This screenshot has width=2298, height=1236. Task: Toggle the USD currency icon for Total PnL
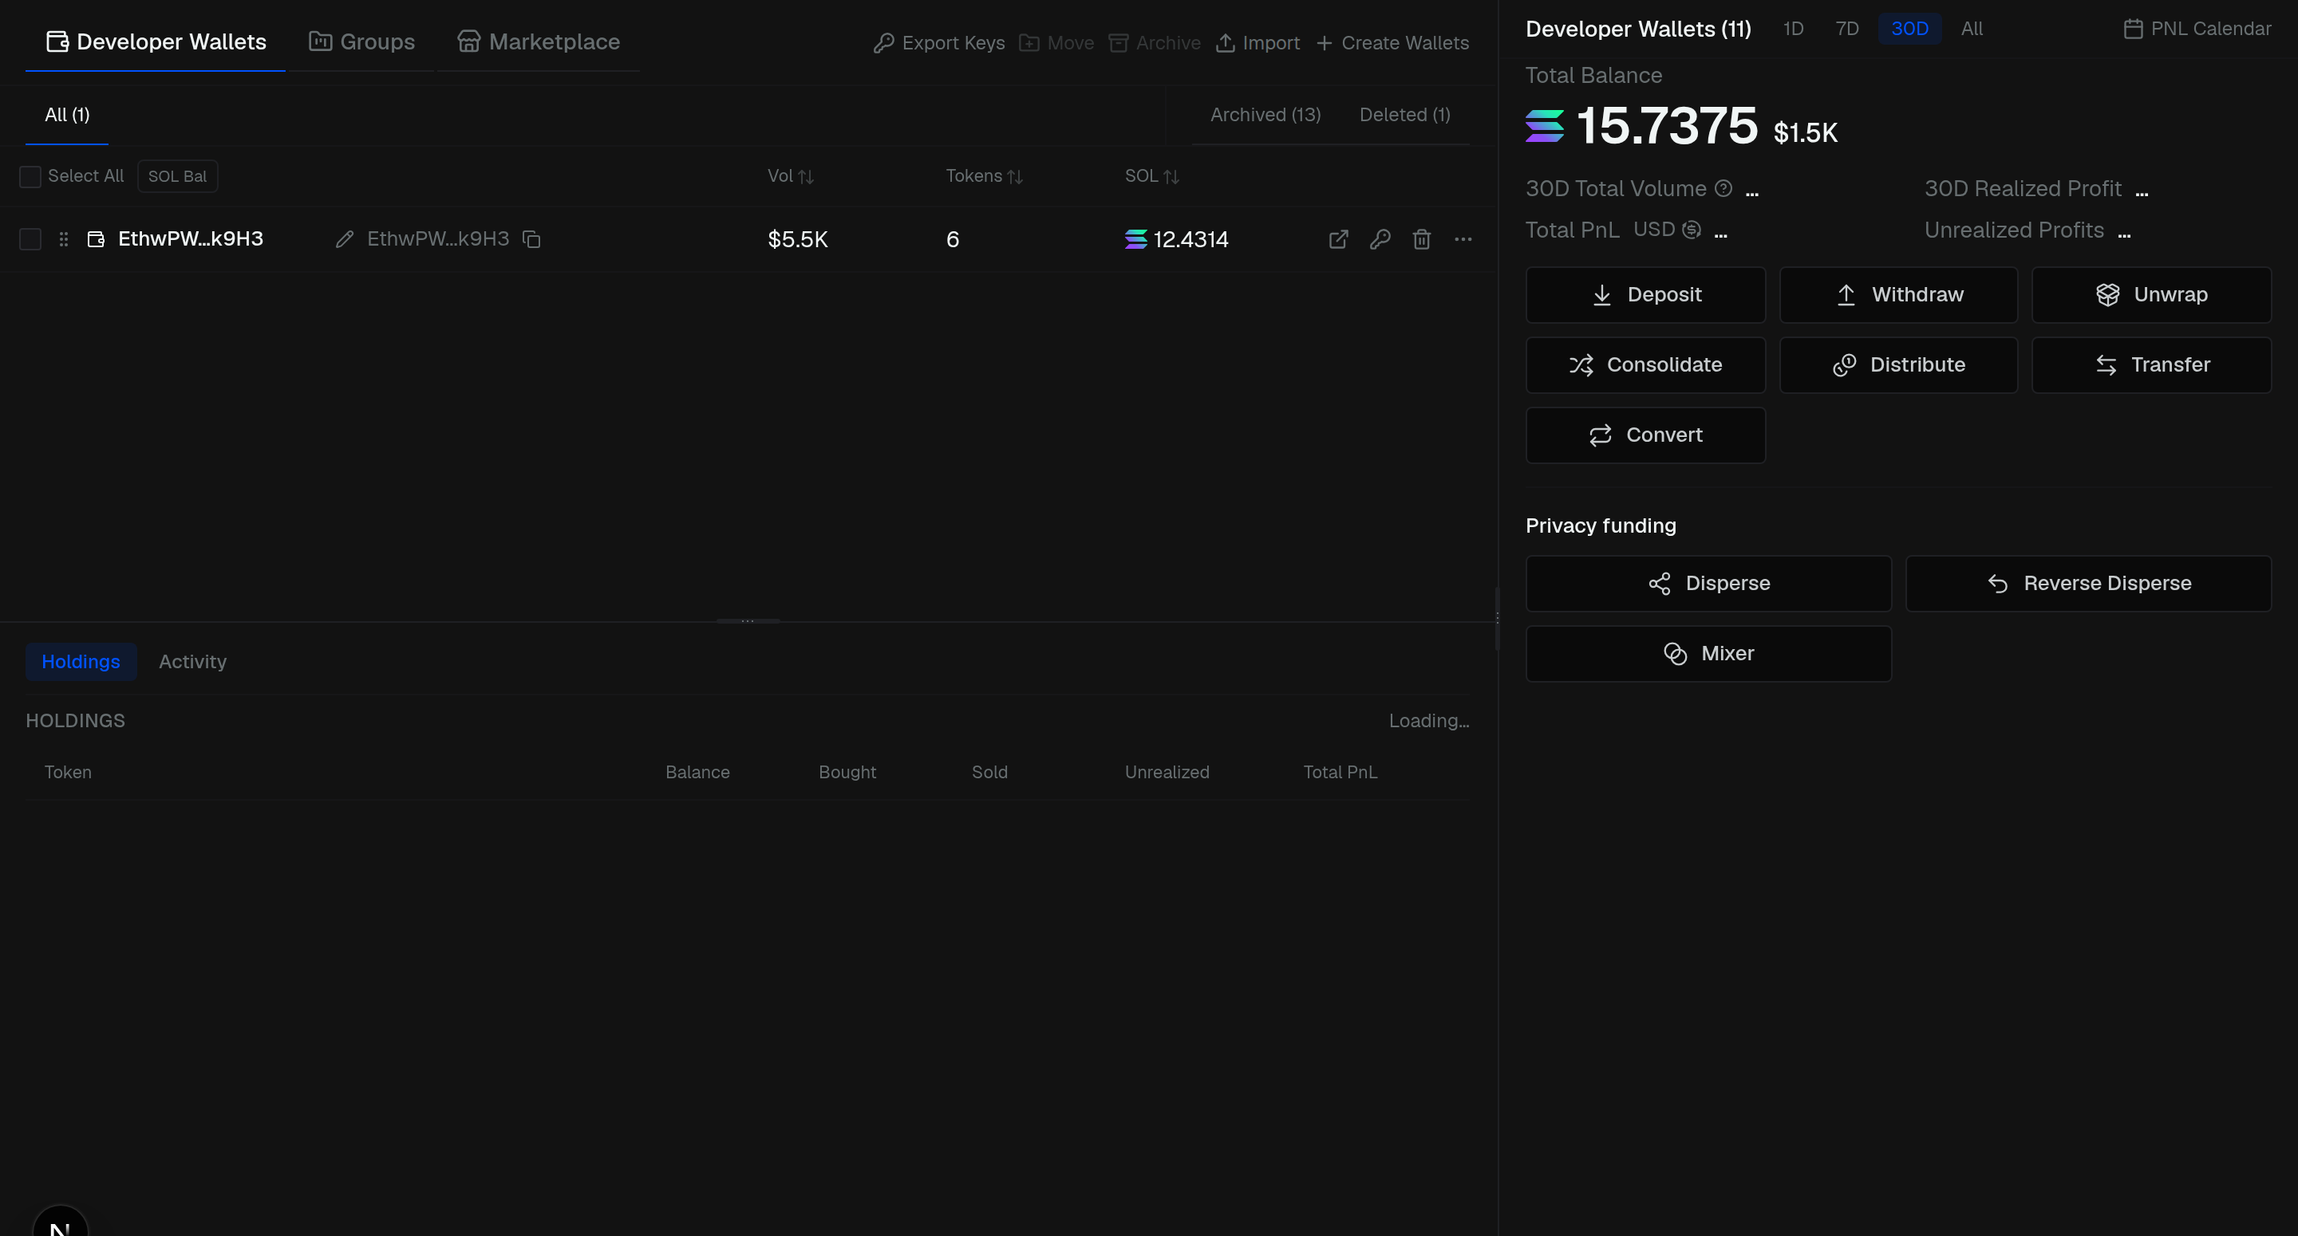(1692, 230)
